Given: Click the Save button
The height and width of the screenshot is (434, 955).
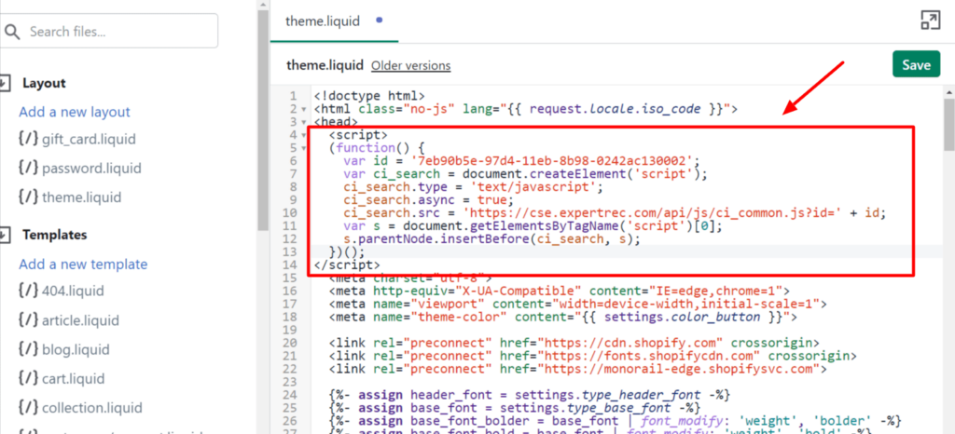Looking at the screenshot, I should point(916,64).
